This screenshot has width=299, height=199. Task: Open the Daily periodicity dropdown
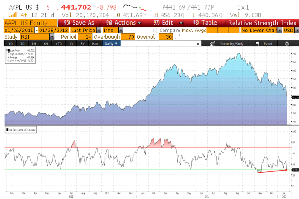[x=111, y=44]
